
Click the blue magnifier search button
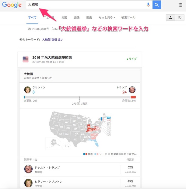tap(157, 5)
